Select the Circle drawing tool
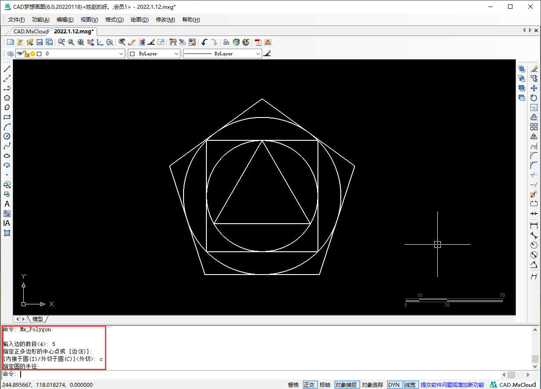The width and height of the screenshot is (541, 389). coord(7,136)
